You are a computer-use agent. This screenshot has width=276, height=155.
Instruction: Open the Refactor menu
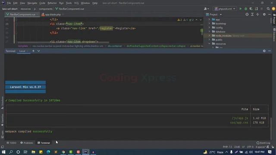pos(52,3)
